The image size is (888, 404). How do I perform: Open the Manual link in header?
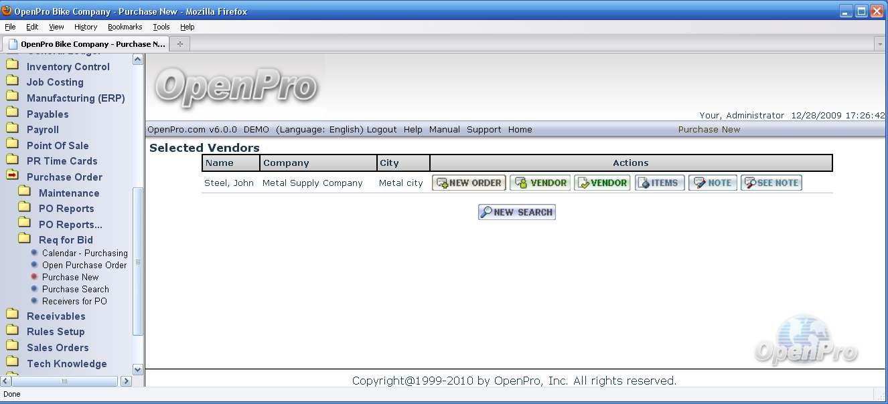(x=444, y=130)
